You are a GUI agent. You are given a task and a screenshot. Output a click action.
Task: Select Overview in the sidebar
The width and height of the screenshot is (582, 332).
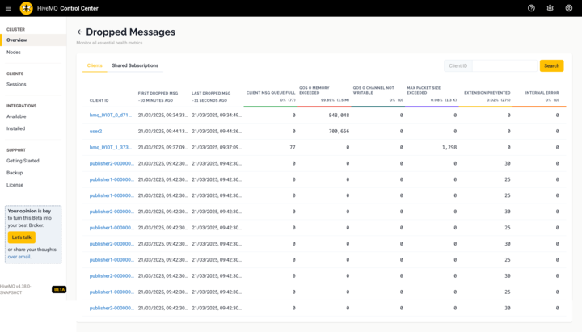[x=33, y=40]
